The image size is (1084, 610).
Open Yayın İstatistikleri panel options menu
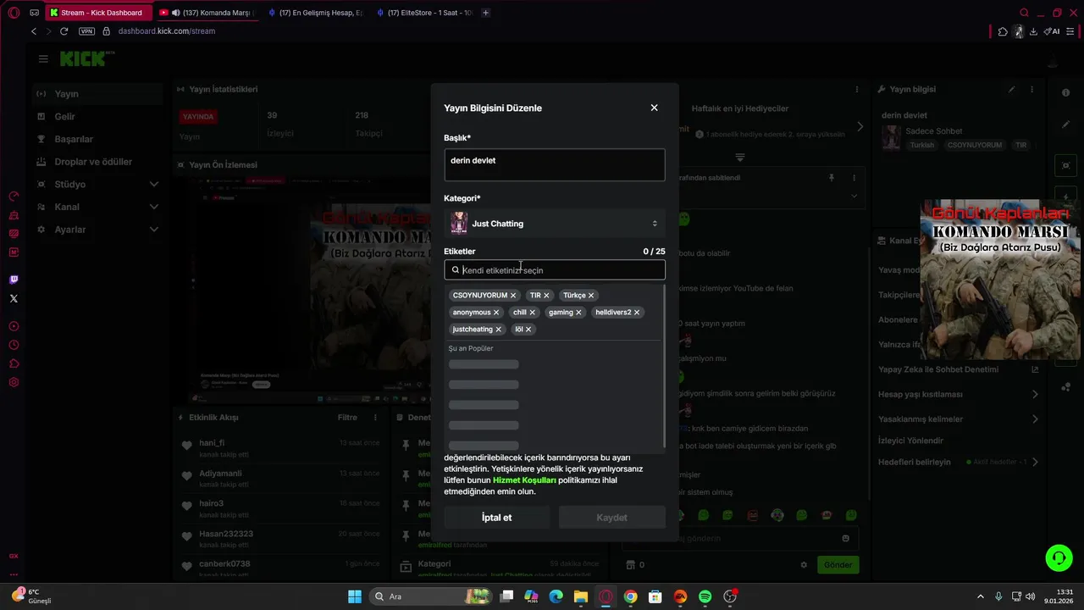pyautogui.click(x=857, y=89)
